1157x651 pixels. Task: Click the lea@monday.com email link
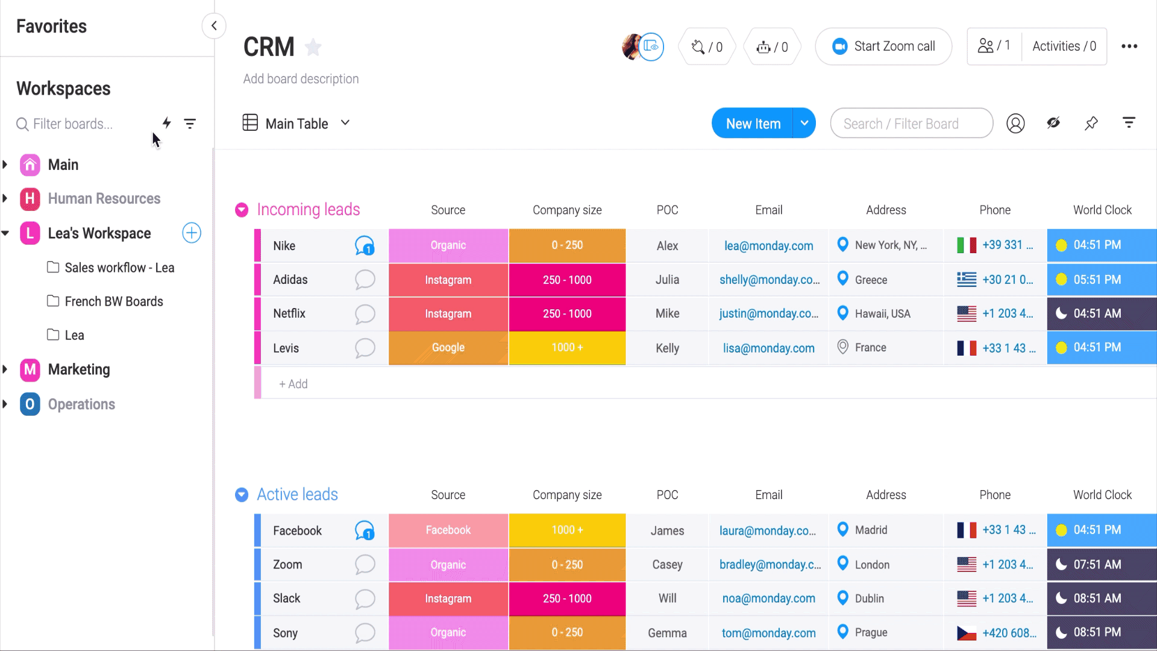[x=768, y=246]
